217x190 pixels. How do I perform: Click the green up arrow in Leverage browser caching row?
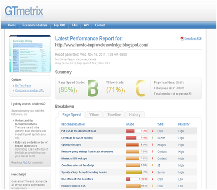pos(152,138)
